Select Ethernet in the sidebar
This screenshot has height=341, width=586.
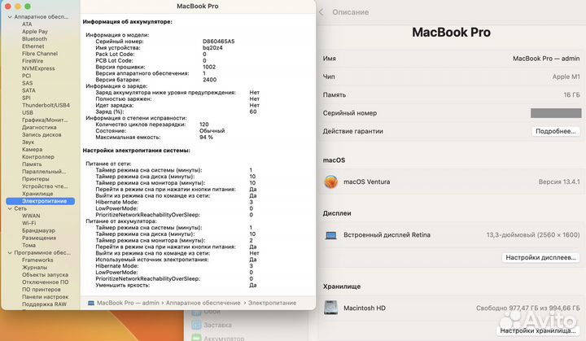coord(33,46)
